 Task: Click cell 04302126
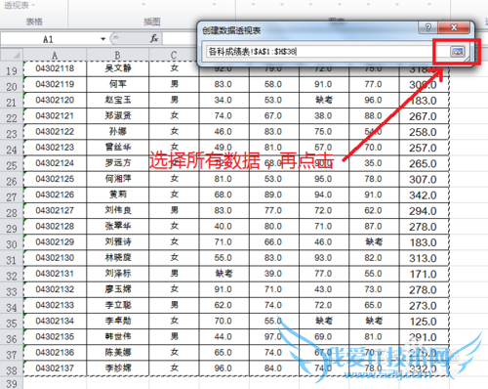[x=55, y=194]
